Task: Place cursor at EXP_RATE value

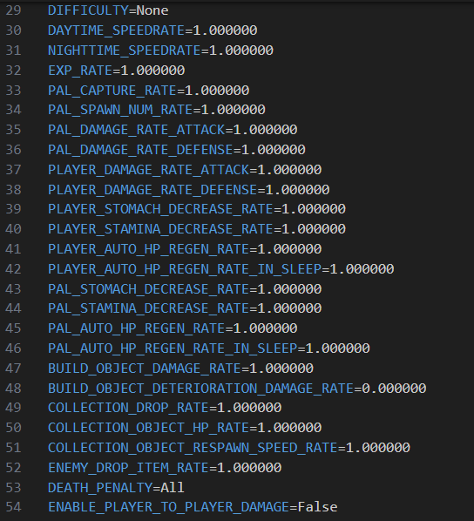Action: point(152,70)
